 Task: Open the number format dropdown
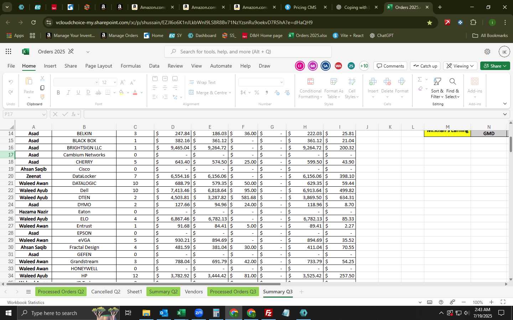281,82
